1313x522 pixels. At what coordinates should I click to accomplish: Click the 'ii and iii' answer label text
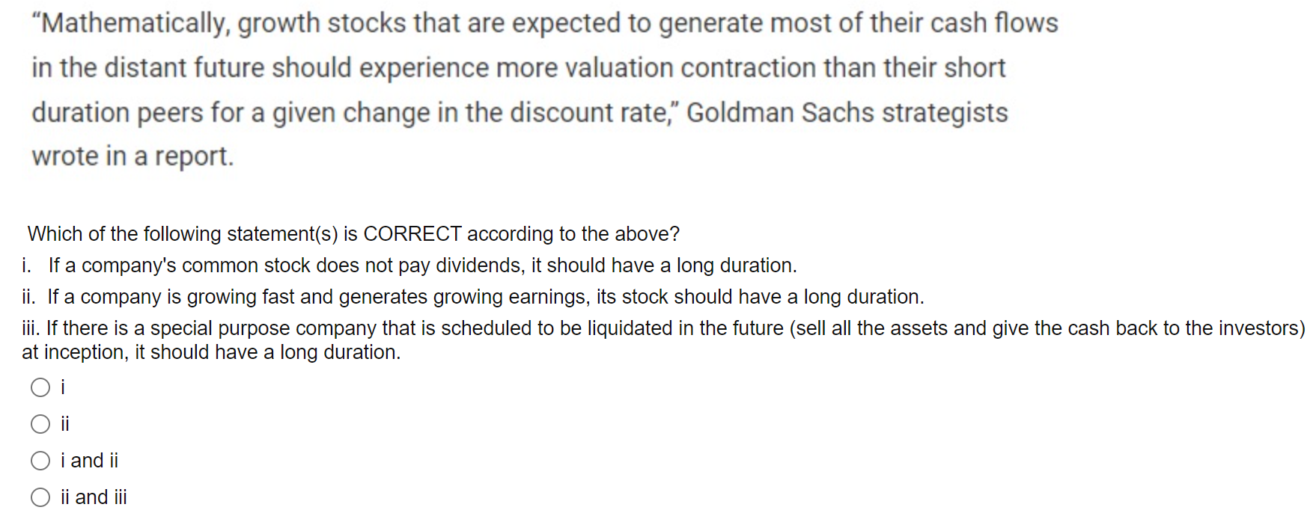(94, 497)
